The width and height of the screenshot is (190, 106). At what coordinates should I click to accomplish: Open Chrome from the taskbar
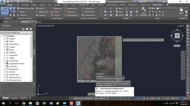tap(24, 103)
